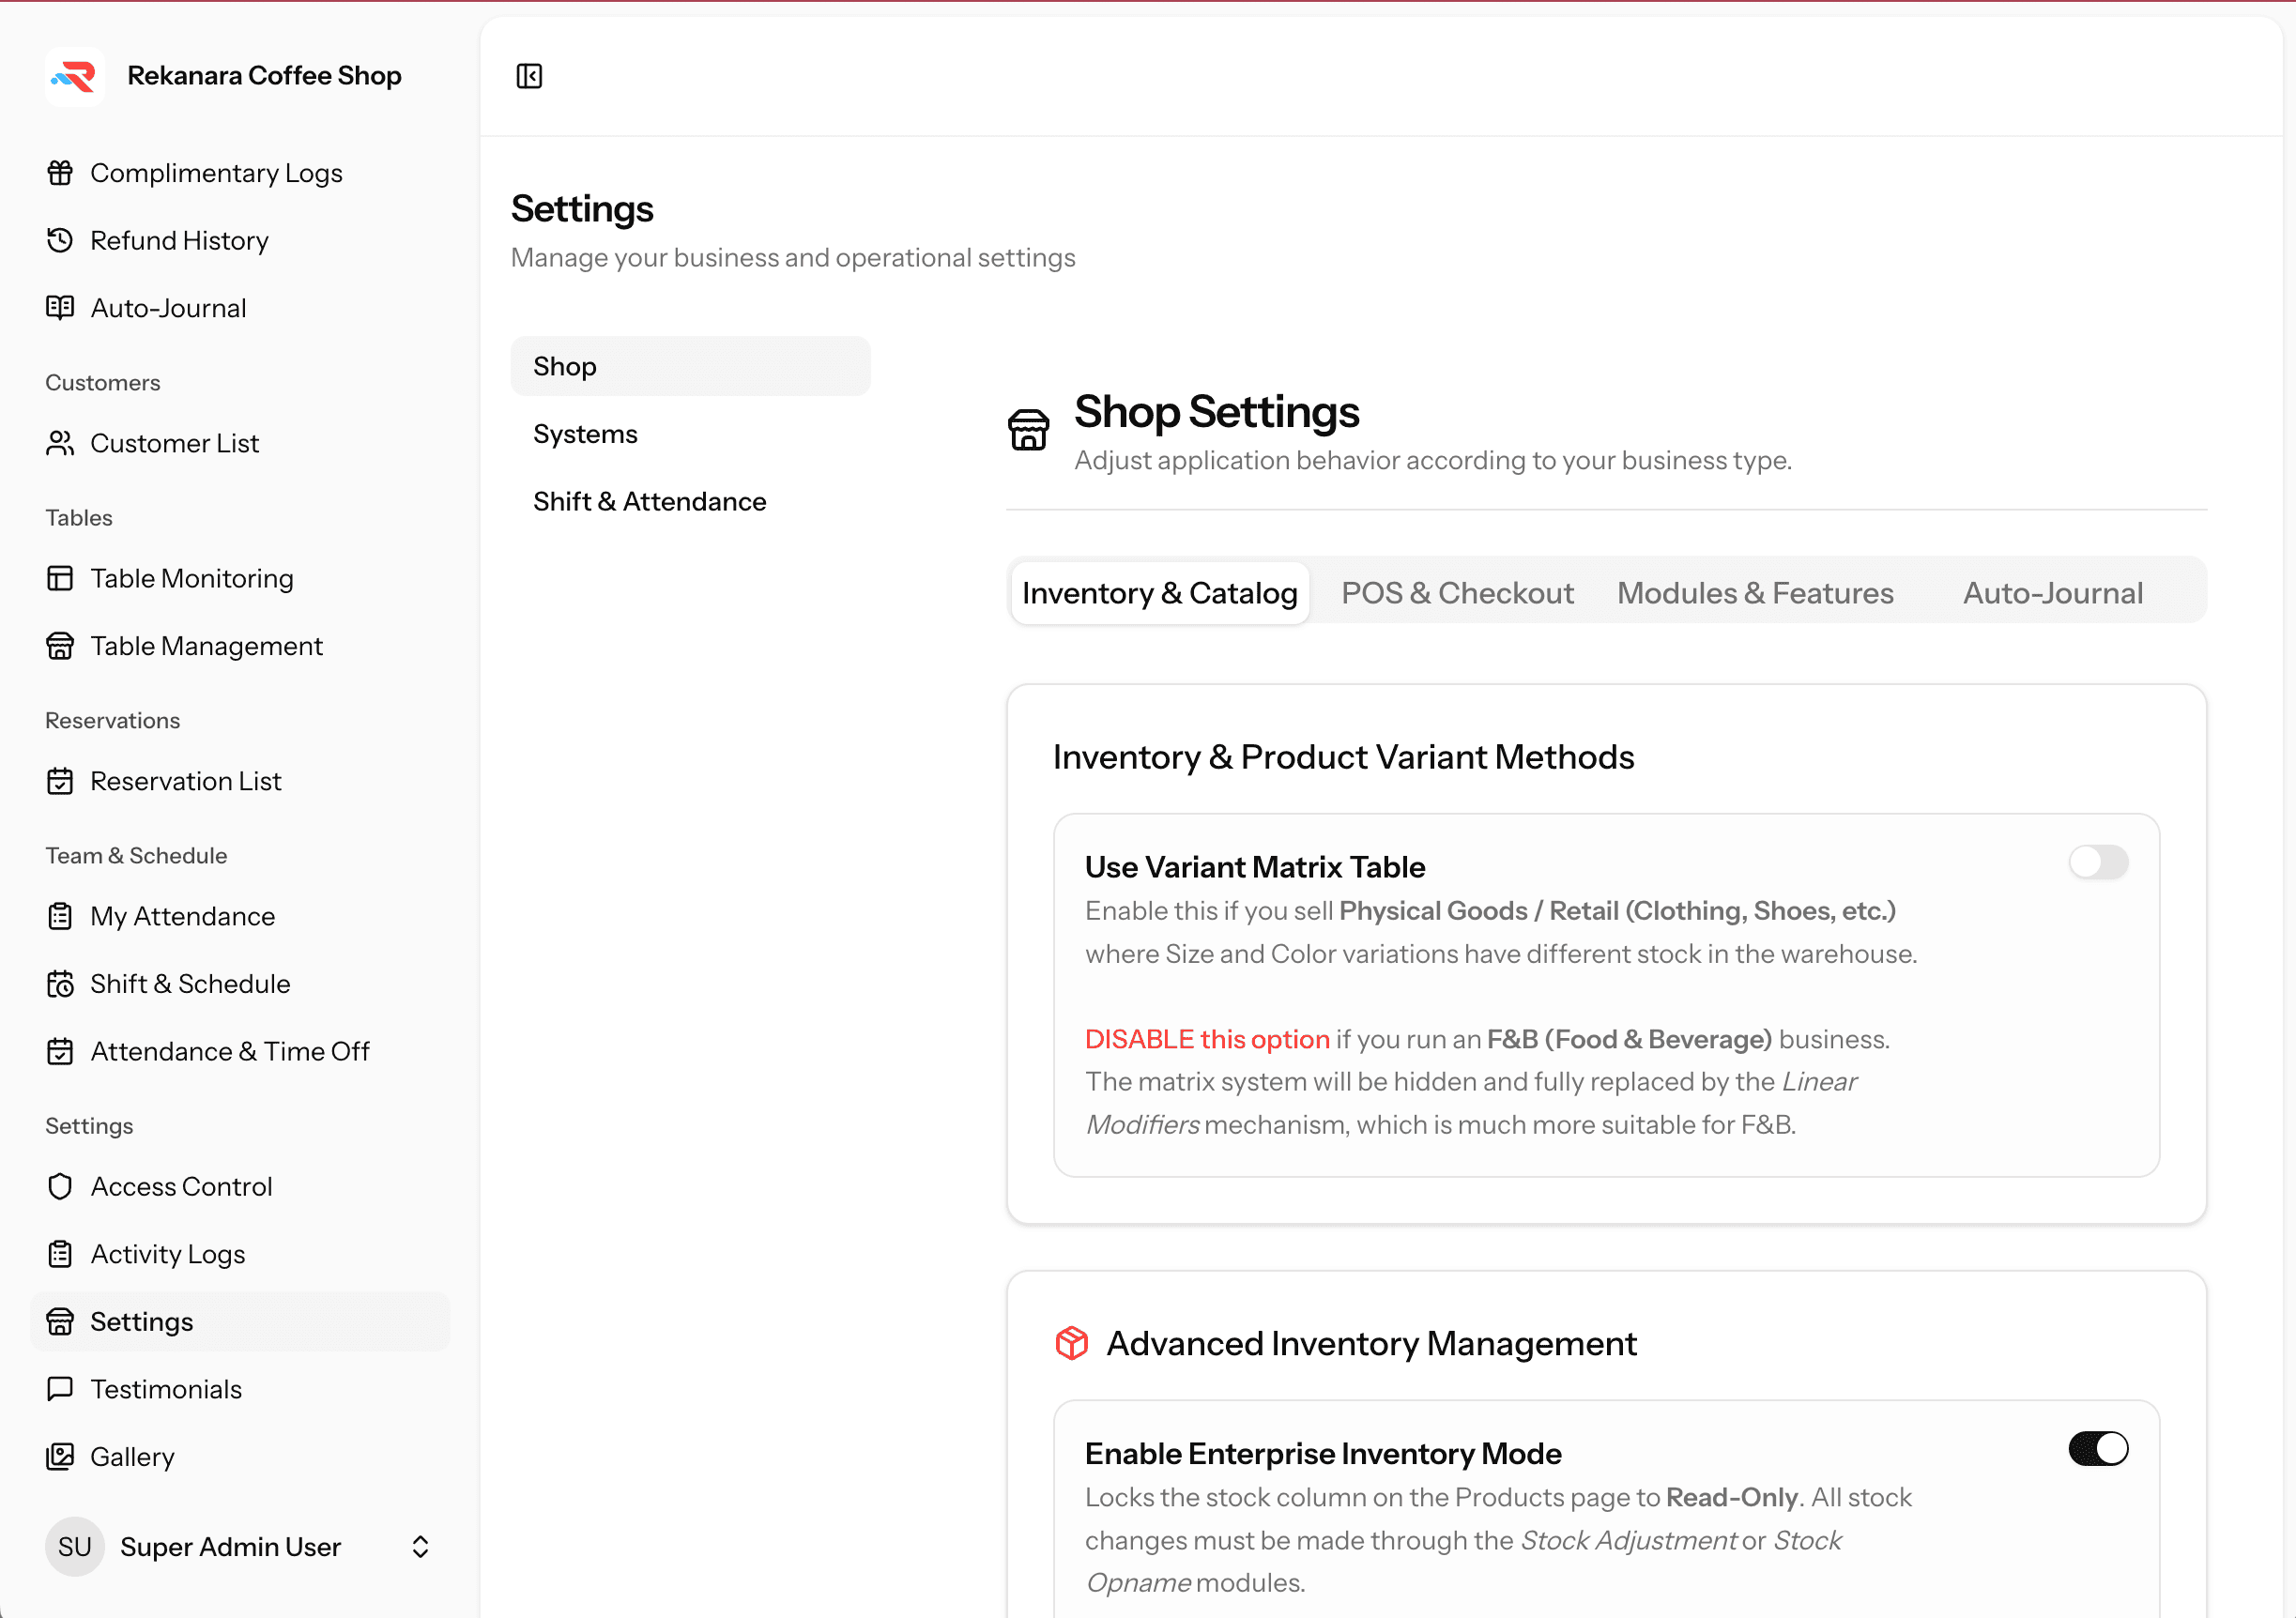Collapse the sidebar with the panel toggle icon
This screenshot has width=2296, height=1618.
click(529, 76)
